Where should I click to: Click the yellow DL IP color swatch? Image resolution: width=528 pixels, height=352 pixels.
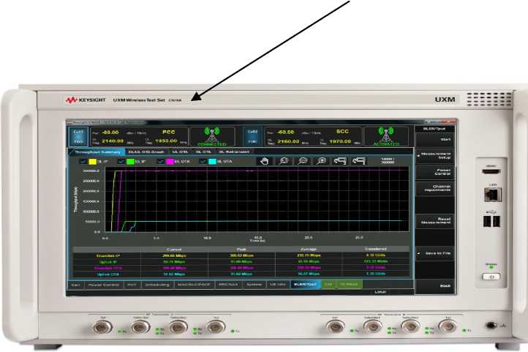coord(92,162)
